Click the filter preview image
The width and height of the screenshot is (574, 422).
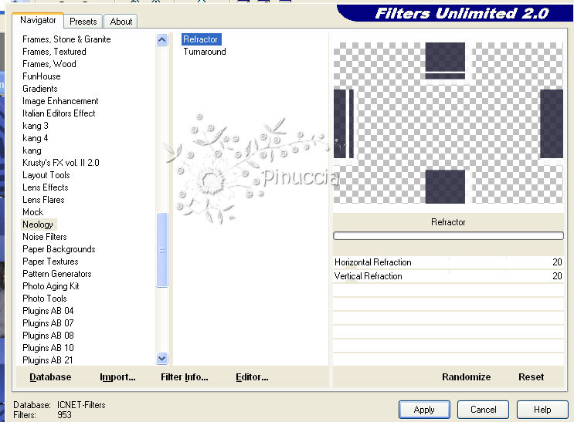[x=448, y=123]
